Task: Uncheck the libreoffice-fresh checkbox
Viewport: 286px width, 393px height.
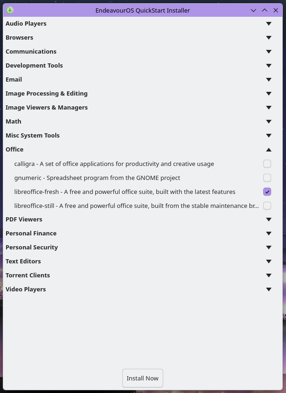Action: 267,192
